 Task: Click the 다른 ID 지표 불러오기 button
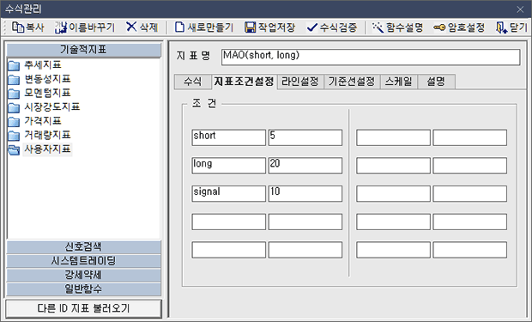[x=83, y=308]
